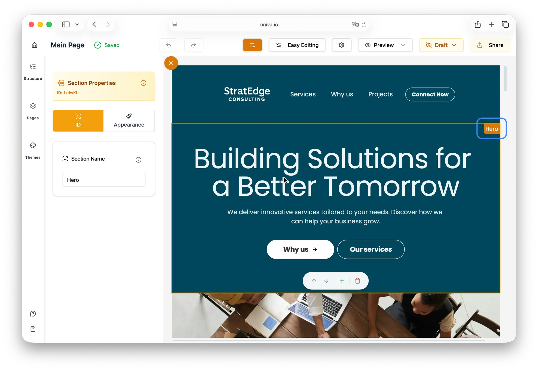The height and width of the screenshot is (371, 538).
Task: Click the Connect Now button in the header
Action: coord(430,94)
